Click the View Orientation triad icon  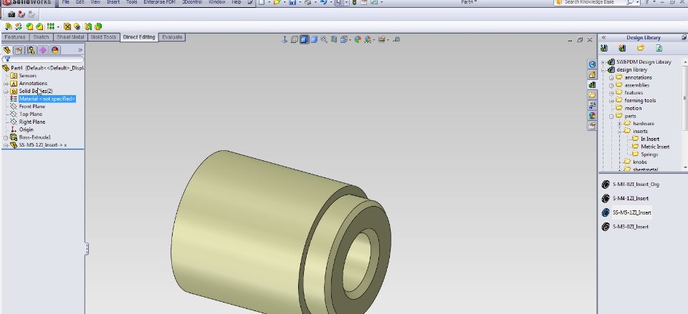point(285,39)
